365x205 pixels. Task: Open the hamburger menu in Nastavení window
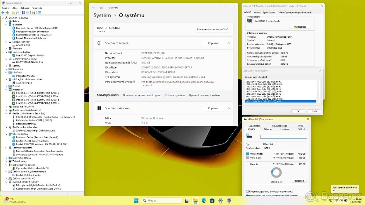point(101,7)
